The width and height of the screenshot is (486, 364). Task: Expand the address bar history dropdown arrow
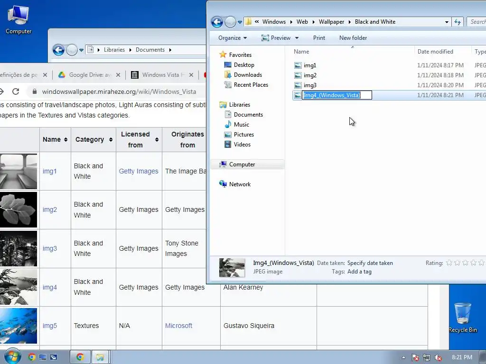tap(447, 22)
